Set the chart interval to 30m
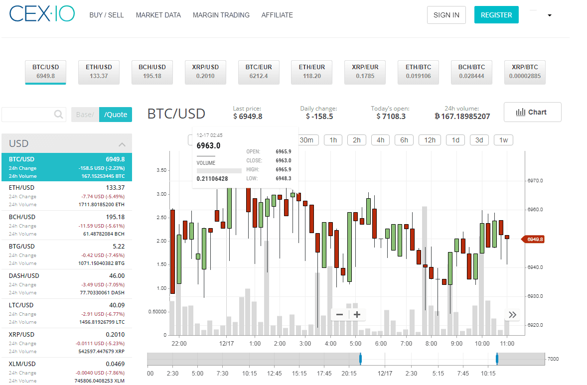The image size is (587, 385). [x=308, y=140]
